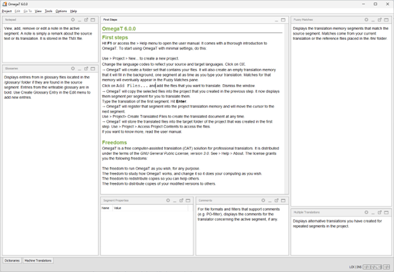Image resolution: width=394 pixels, height=272 pixels.
Task: Undock the Comments pane
Action: (277, 201)
